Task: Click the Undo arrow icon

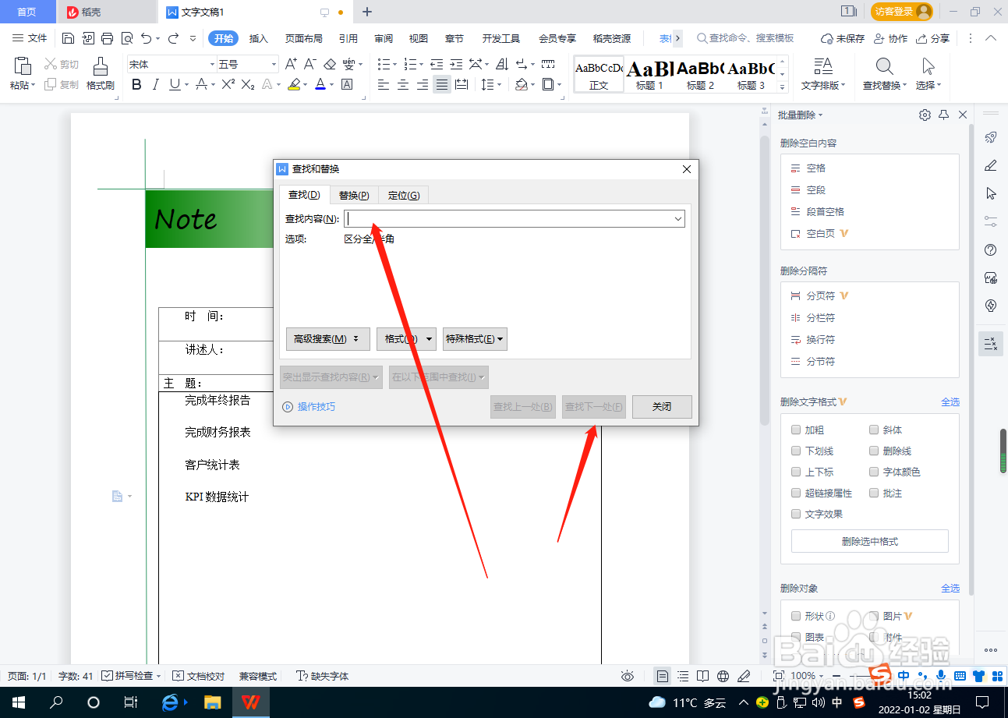Action: tap(147, 38)
